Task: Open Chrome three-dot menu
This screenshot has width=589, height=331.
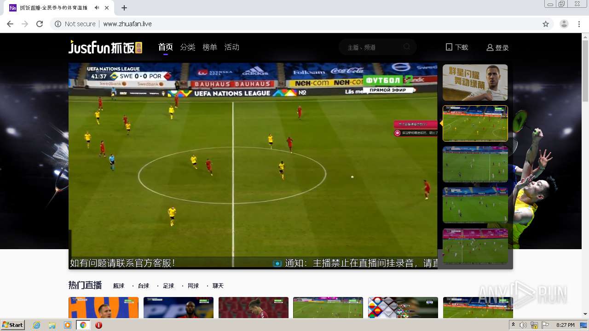Action: coord(579,24)
